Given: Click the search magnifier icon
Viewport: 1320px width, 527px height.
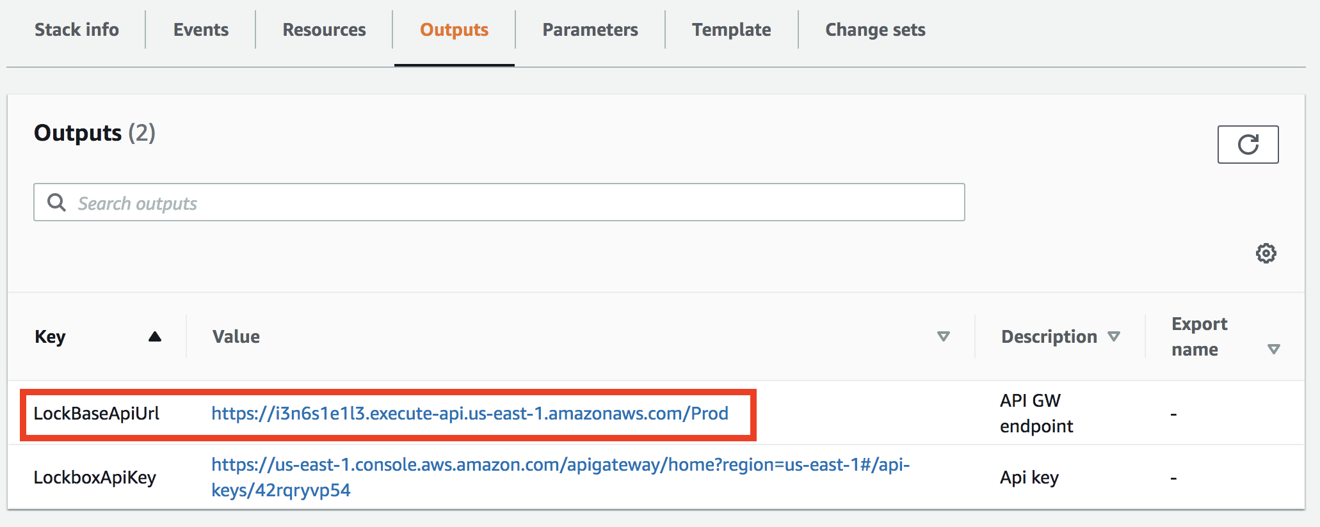Looking at the screenshot, I should [57, 203].
